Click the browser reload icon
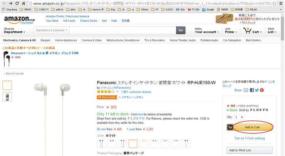The image size is (285, 156). point(17,3)
